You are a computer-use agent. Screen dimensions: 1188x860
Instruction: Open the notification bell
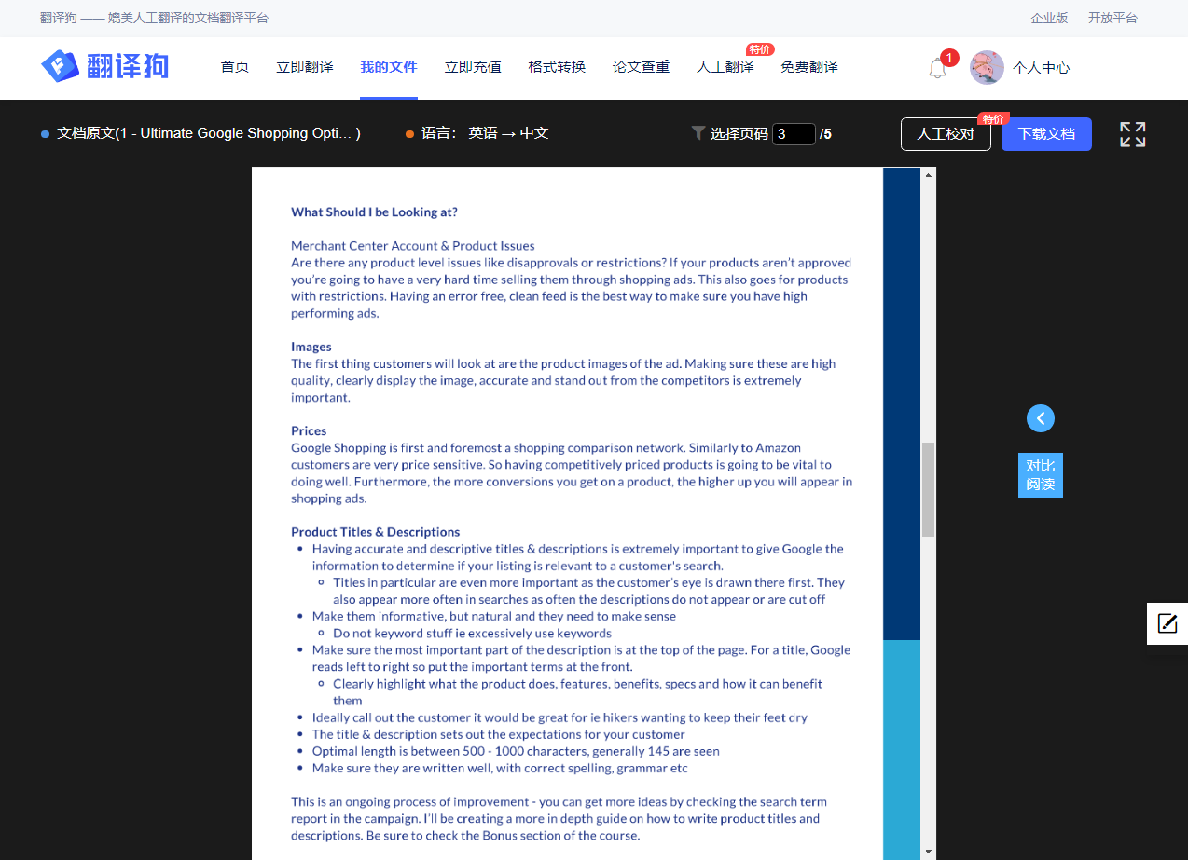tap(938, 68)
